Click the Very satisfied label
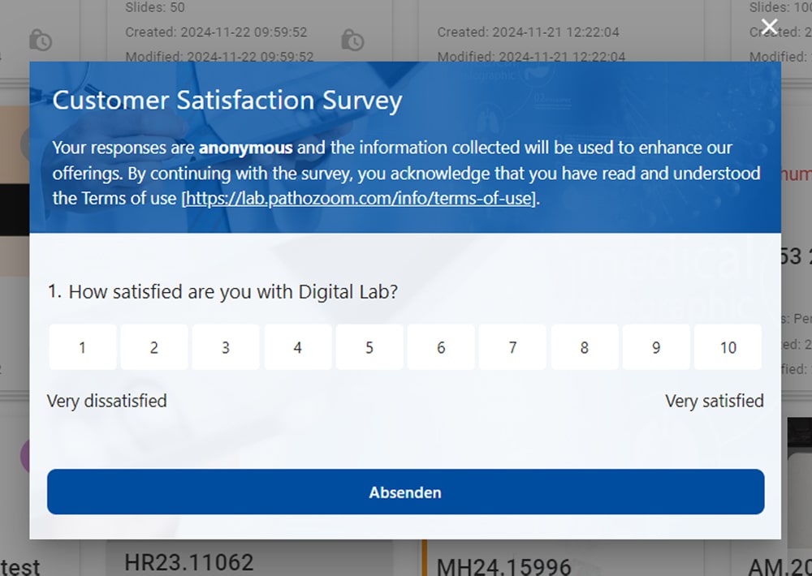The height and width of the screenshot is (576, 812). [x=715, y=401]
